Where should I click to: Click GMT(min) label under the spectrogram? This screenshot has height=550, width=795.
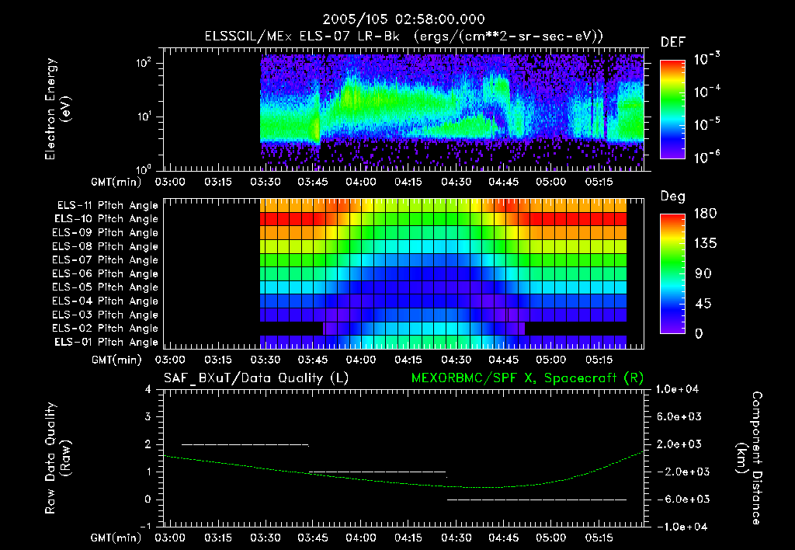pyautogui.click(x=116, y=182)
